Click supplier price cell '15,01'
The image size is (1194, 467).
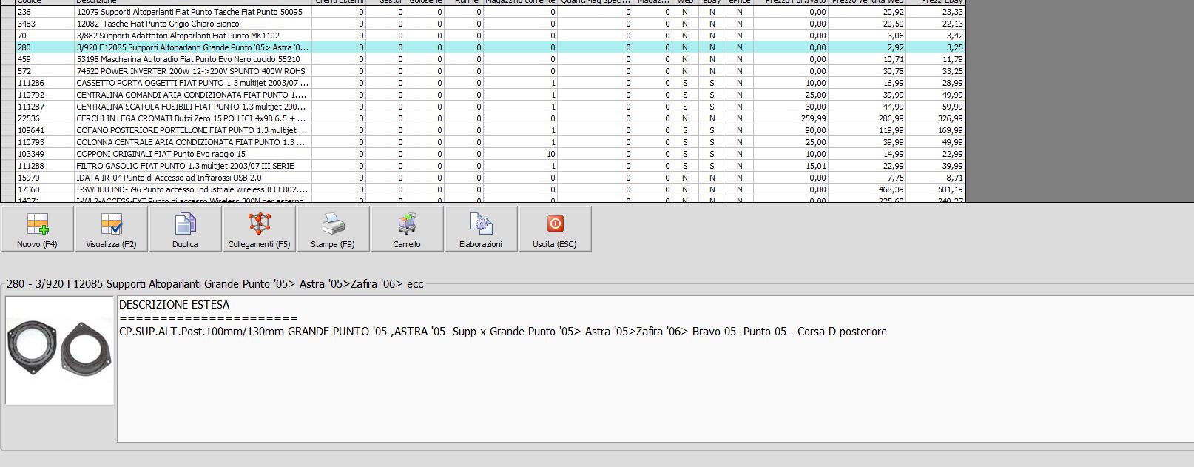point(791,166)
